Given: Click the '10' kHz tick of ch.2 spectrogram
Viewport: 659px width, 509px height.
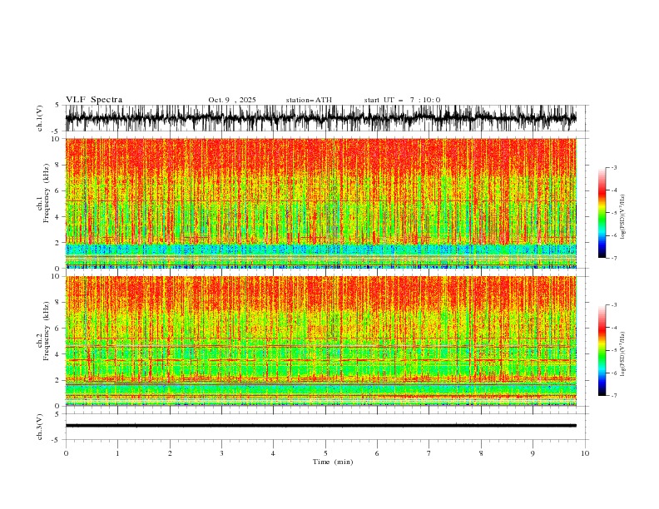Looking at the screenshot, I should point(55,276).
